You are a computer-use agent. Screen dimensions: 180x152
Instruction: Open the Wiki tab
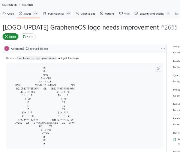(x=124, y=13)
